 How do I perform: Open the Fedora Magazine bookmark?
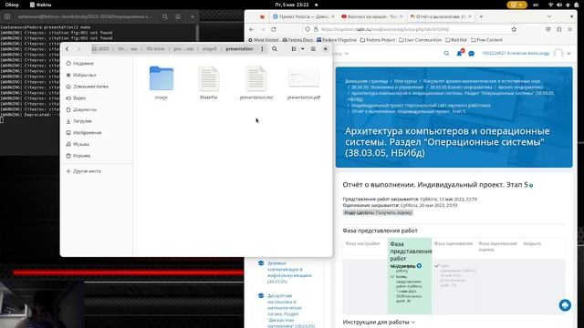[337, 40]
